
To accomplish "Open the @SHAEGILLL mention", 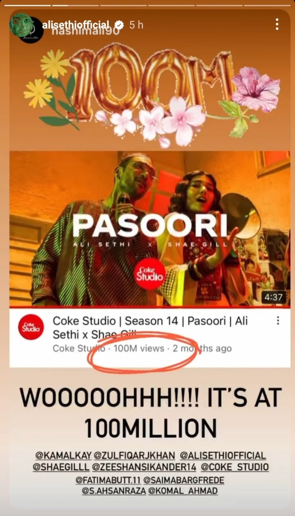I will point(61,467).
